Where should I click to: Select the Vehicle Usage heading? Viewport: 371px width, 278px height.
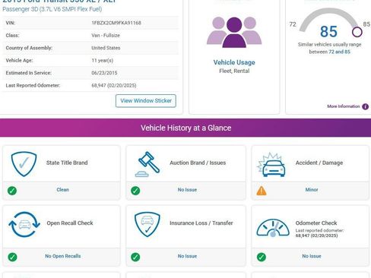(x=234, y=62)
